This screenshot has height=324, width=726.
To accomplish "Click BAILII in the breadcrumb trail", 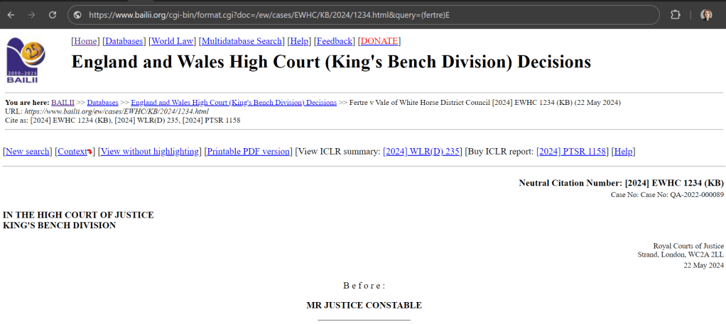I will 63,103.
